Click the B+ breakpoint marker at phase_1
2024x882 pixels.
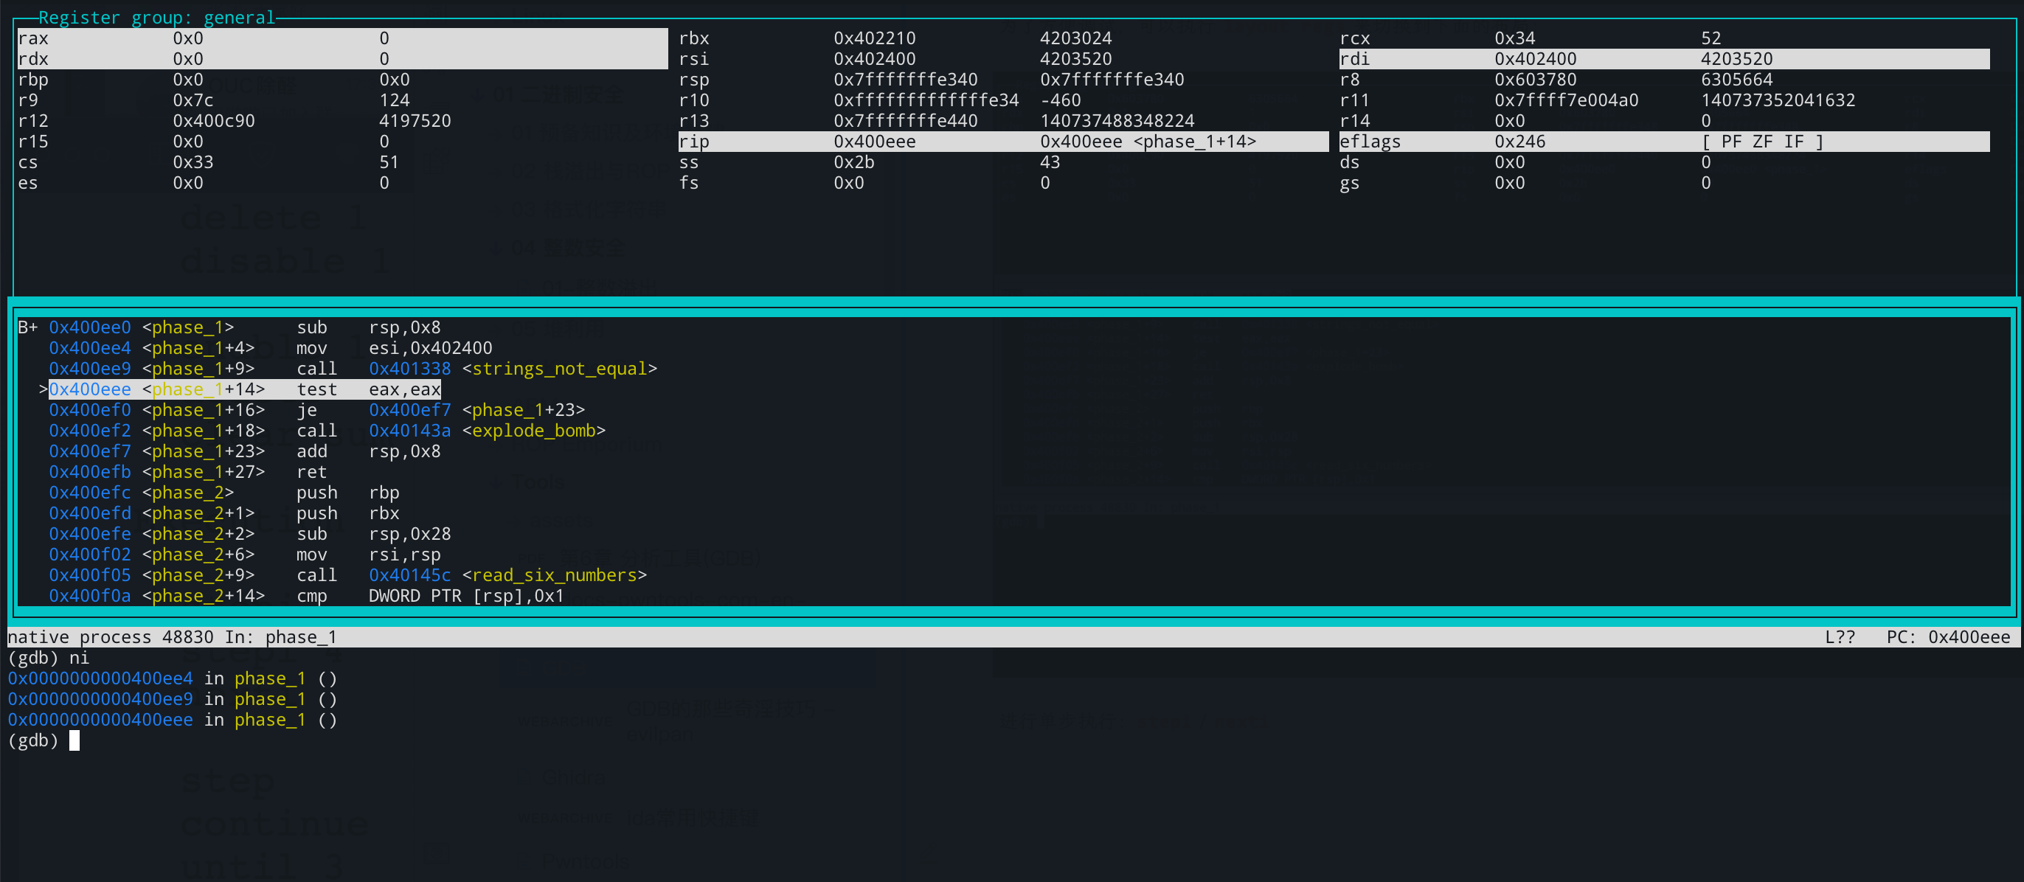click(x=27, y=327)
